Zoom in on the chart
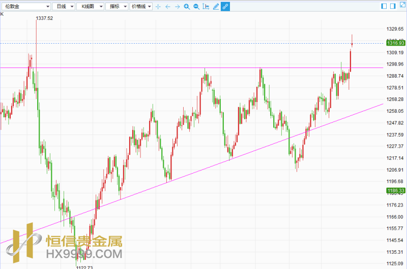 pyautogui.click(x=187, y=7)
